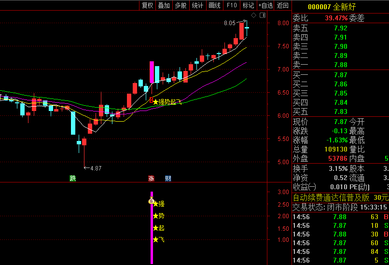Toggle the side panel square icon
Viewport: 389px width, 265px height.
point(263,15)
